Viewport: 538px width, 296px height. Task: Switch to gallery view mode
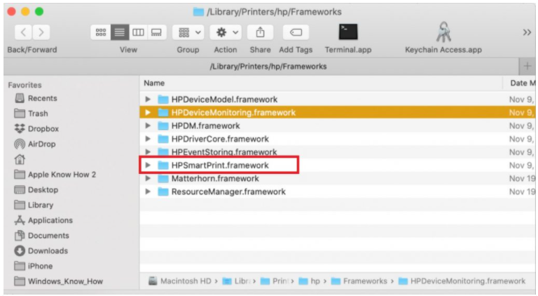click(x=156, y=32)
